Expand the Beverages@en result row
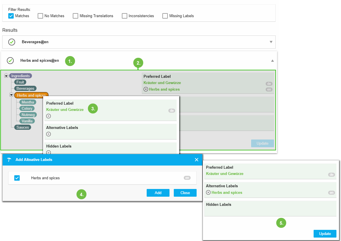The height and width of the screenshot is (241, 341). (271, 42)
